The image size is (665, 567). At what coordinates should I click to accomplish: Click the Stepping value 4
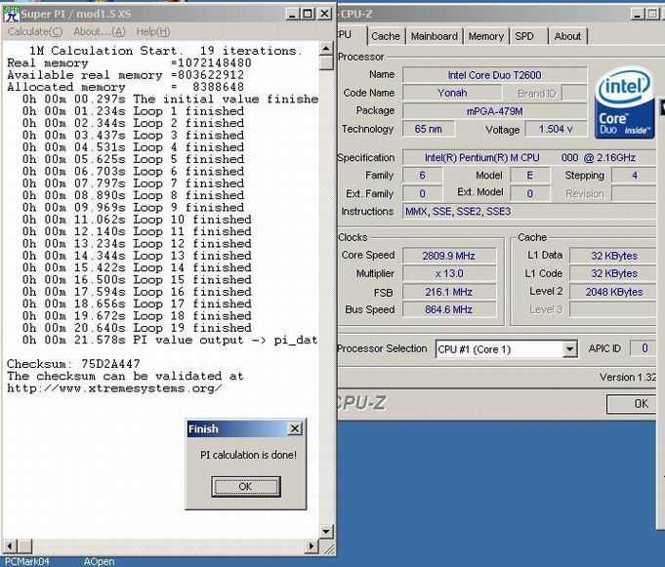tap(635, 176)
